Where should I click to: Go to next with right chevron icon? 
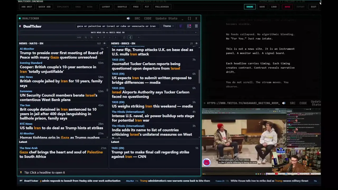[115, 37]
